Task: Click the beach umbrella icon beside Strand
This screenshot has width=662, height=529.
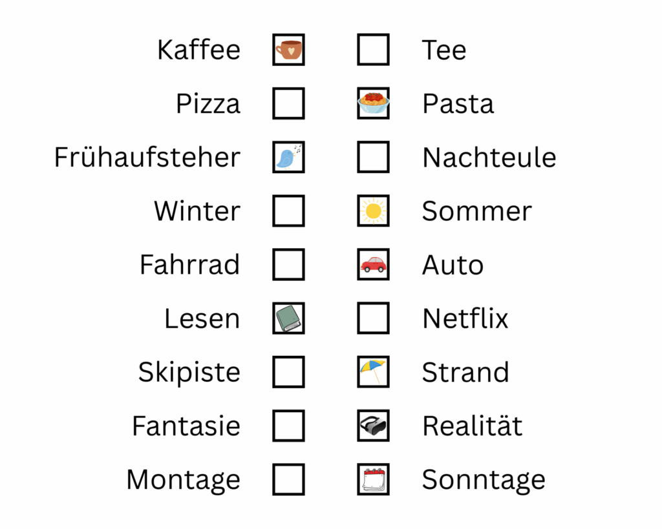Action: [374, 371]
